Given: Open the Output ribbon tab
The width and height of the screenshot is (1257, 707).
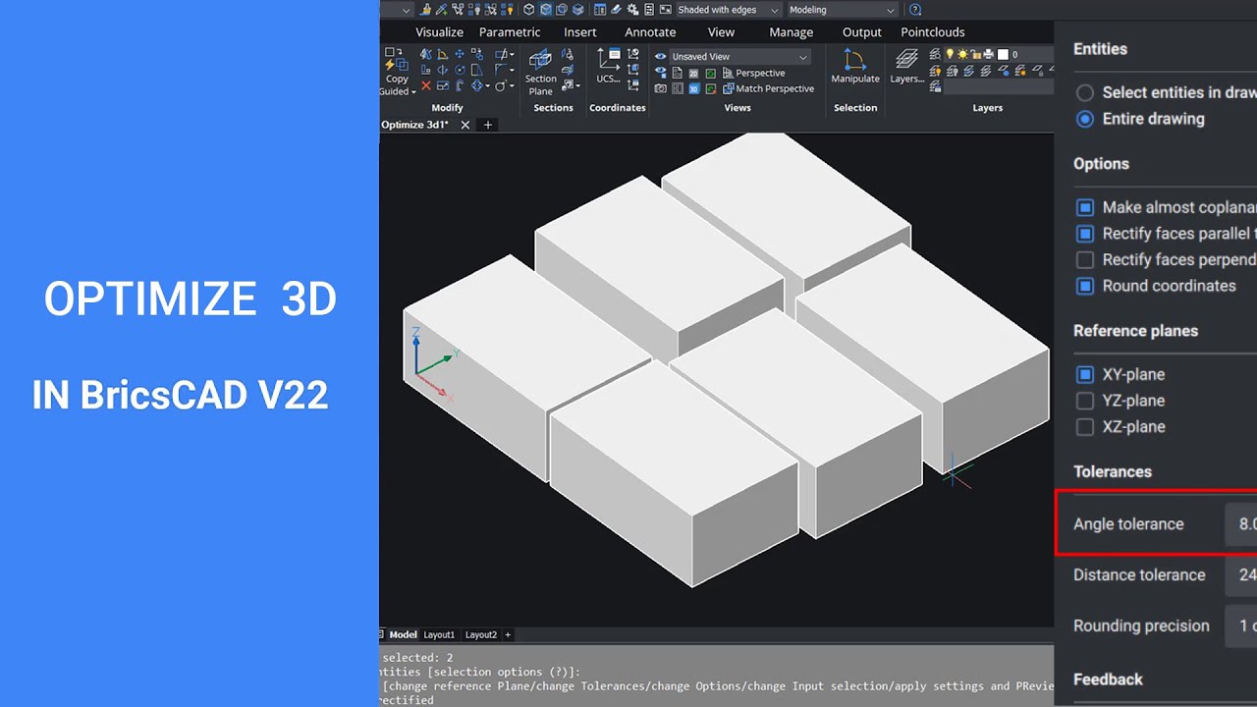Looking at the screenshot, I should (862, 32).
